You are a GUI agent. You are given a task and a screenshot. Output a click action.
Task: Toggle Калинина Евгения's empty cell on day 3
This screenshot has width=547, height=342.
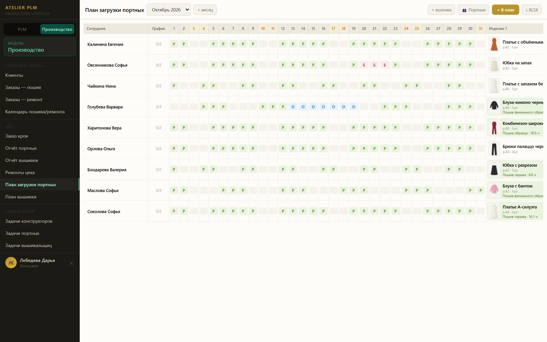coord(194,44)
